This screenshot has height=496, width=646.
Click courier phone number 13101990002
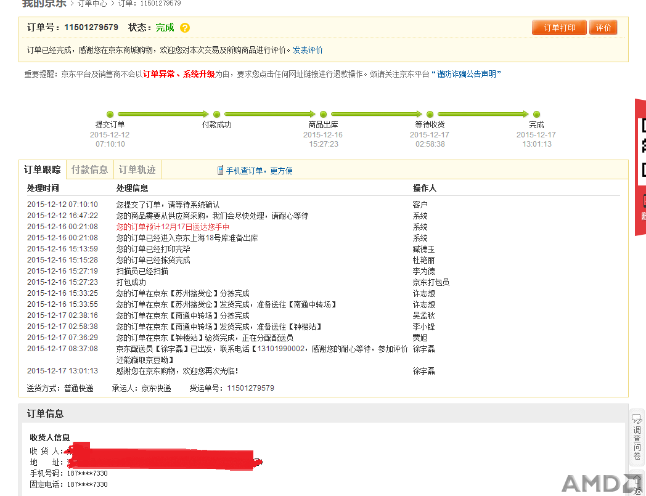[x=281, y=349]
